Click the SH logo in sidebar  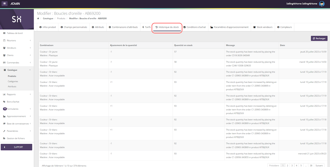(17, 19)
